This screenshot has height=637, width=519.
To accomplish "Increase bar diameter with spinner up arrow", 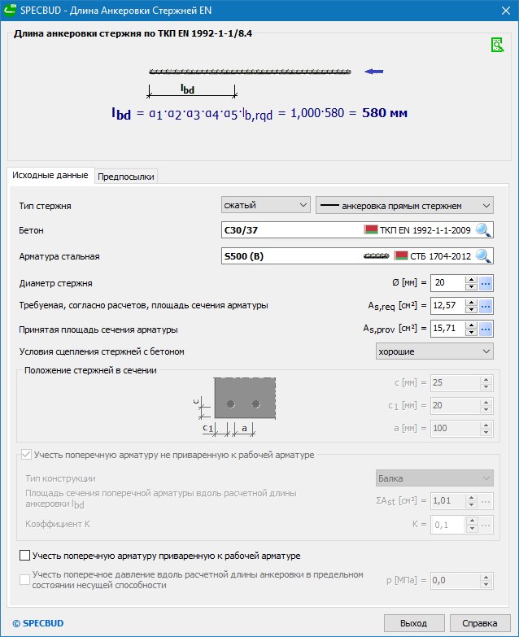I will (470, 279).
